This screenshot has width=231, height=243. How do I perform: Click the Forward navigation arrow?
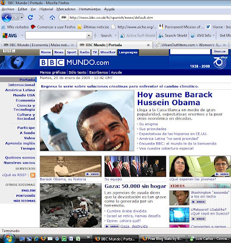(16, 18)
